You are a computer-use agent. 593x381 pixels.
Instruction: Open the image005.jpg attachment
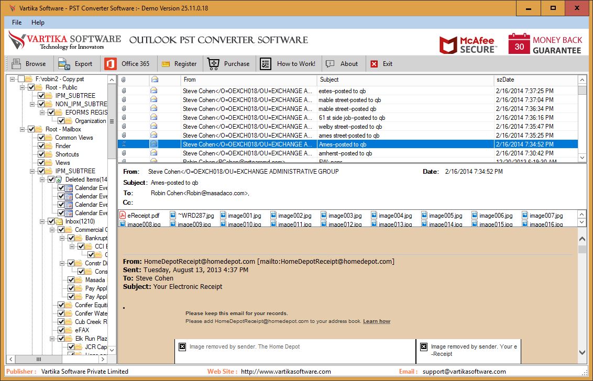pos(442,216)
